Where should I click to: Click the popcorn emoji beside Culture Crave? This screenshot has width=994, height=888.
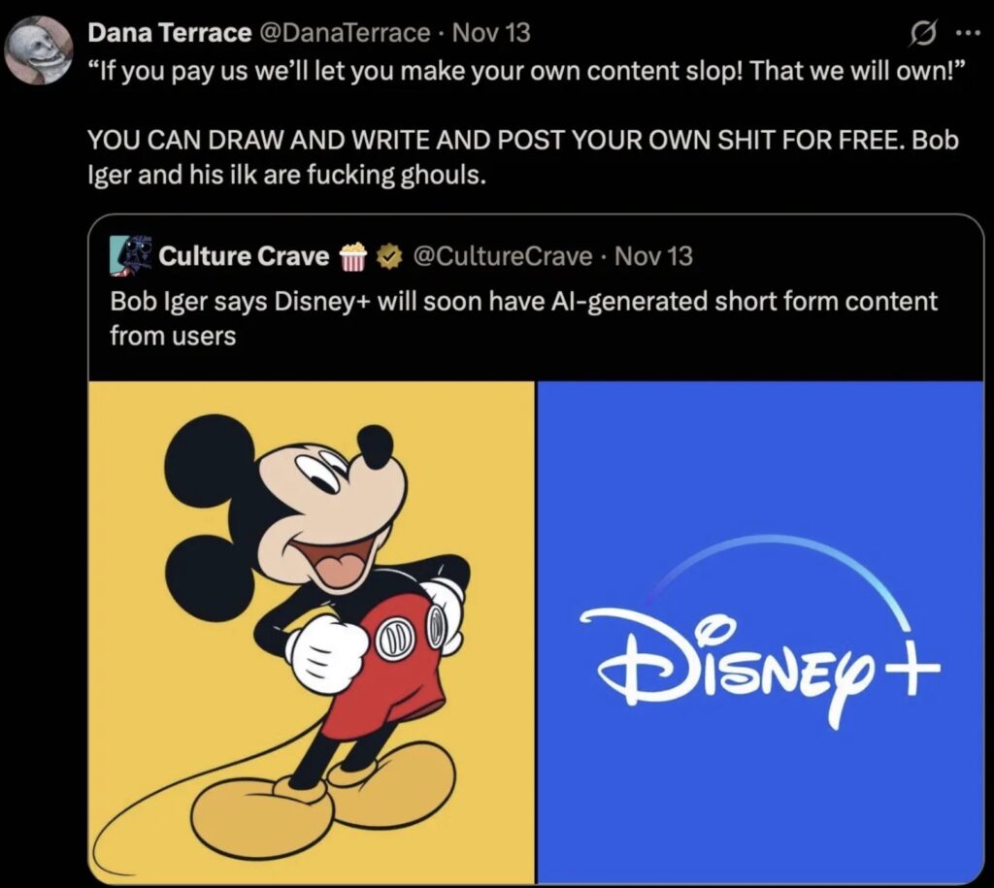pos(353,256)
